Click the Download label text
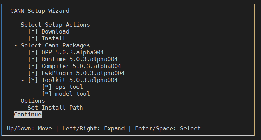The height and width of the screenshot is (140, 261). coord(55,32)
